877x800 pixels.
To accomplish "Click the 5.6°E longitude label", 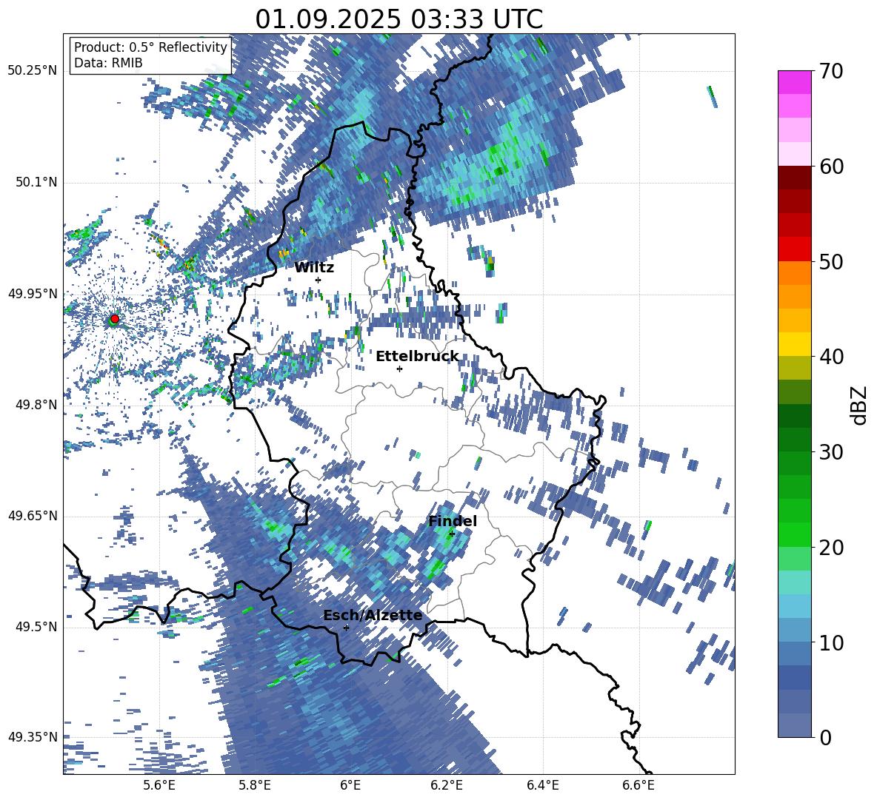I will click(159, 786).
